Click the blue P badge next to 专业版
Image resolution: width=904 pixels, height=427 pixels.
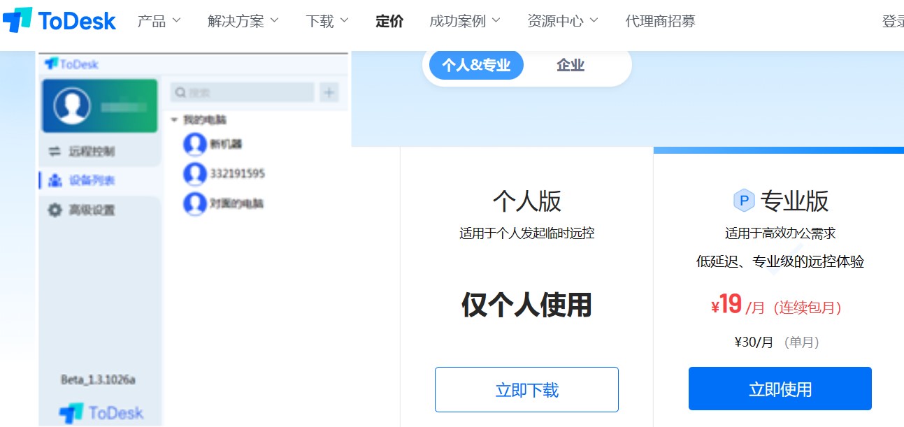(743, 202)
